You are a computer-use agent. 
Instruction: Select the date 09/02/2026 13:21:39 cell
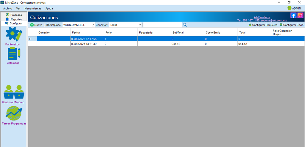pos(87,44)
